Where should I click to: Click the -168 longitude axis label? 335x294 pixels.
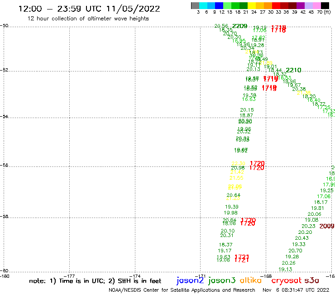pos(266,276)
